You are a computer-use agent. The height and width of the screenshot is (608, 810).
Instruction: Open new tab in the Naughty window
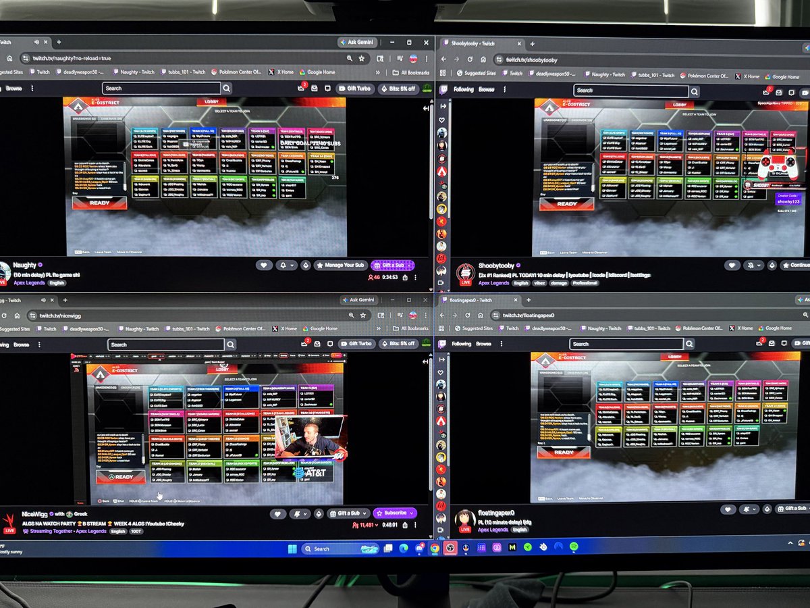coord(59,42)
